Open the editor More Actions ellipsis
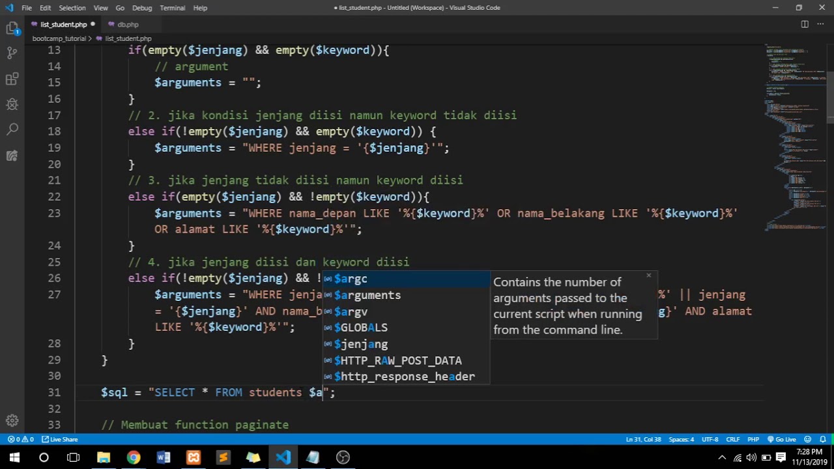This screenshot has width=834, height=469. point(822,24)
